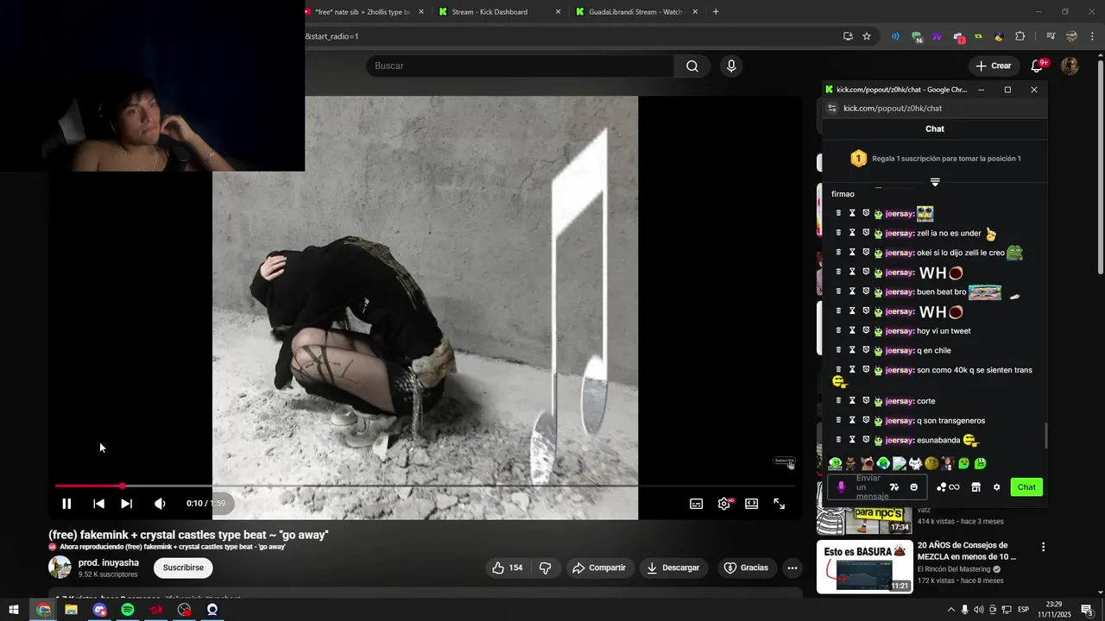The height and width of the screenshot is (621, 1105).
Task: Open the Kick chat shop icon
Action: 976,487
